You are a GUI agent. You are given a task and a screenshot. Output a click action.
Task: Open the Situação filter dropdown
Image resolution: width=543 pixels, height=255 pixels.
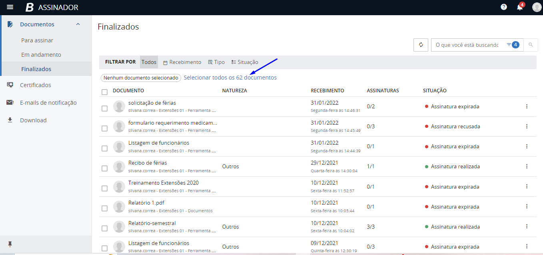pyautogui.click(x=245, y=62)
